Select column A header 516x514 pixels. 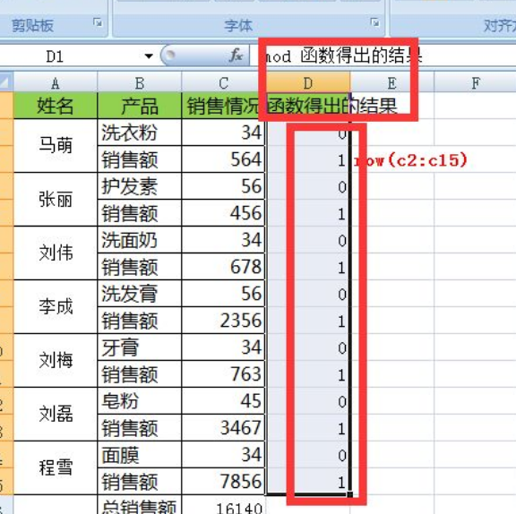(56, 82)
